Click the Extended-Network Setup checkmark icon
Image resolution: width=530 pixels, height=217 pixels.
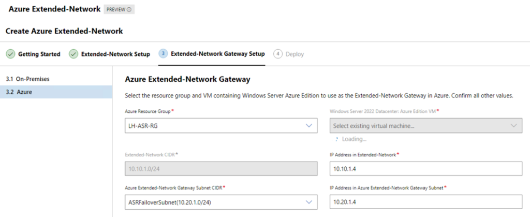coord(73,54)
